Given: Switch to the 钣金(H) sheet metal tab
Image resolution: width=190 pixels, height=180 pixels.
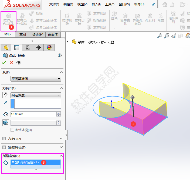Looking at the screenshot, I should click(38, 35).
